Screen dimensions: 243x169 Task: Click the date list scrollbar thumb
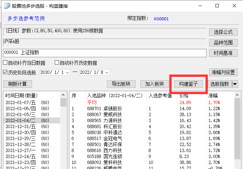(x=63, y=102)
